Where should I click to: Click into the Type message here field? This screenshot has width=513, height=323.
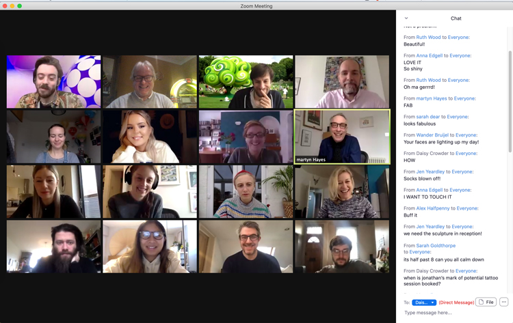point(451,313)
